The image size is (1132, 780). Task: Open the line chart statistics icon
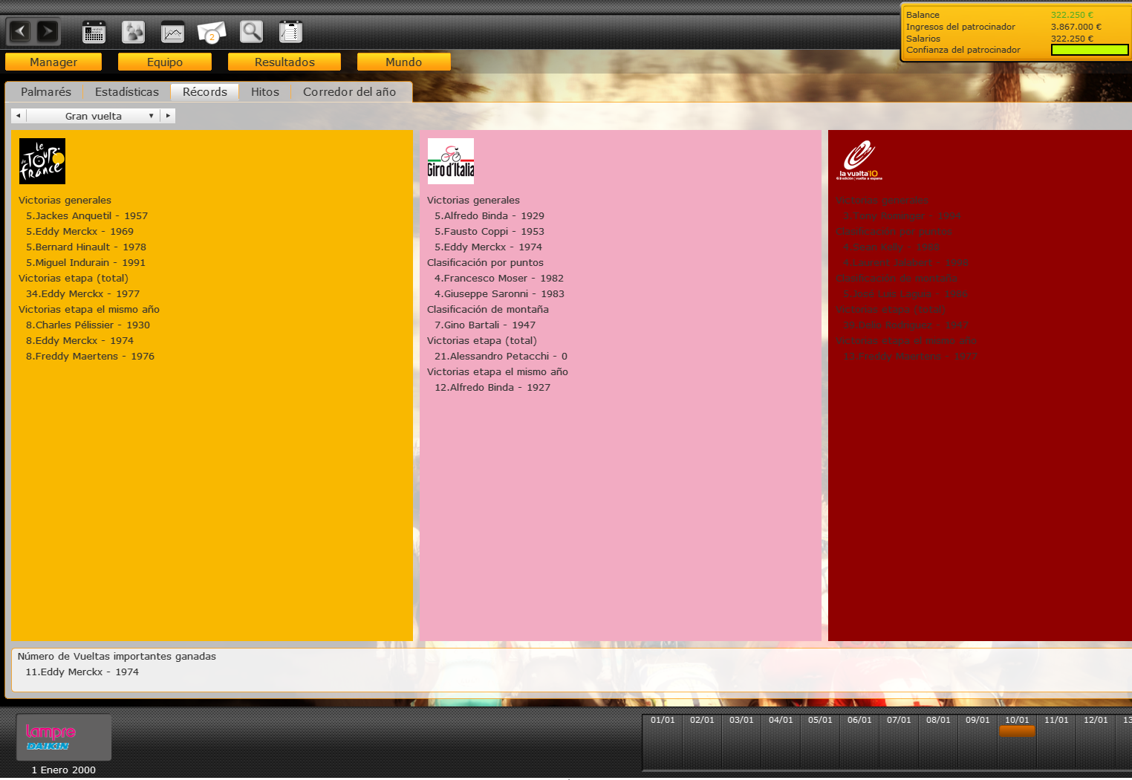[172, 32]
